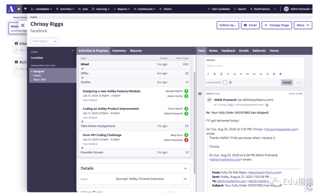The image size is (324, 196).
Task: Click the Ashby logo in the navbar
Action: (11, 9)
